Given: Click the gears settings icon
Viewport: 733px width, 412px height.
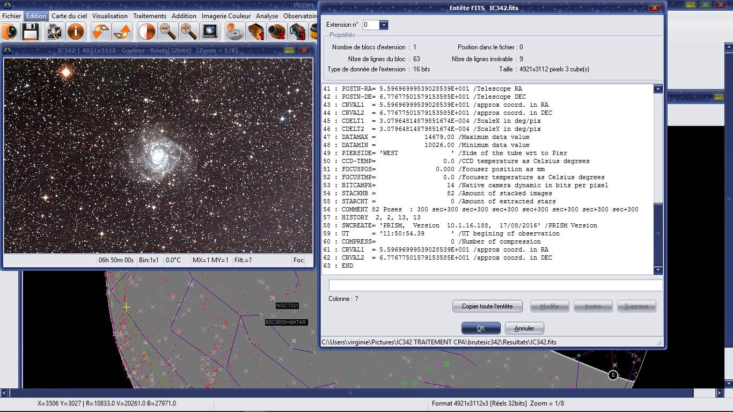Looking at the screenshot, I should (234, 32).
